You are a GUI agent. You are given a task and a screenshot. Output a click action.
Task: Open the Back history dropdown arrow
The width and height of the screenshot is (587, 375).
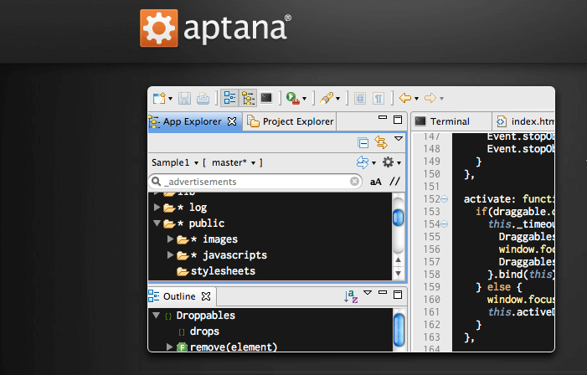(416, 99)
